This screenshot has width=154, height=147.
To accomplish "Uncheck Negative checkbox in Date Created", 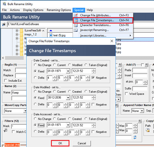I will click(x=93, y=78).
